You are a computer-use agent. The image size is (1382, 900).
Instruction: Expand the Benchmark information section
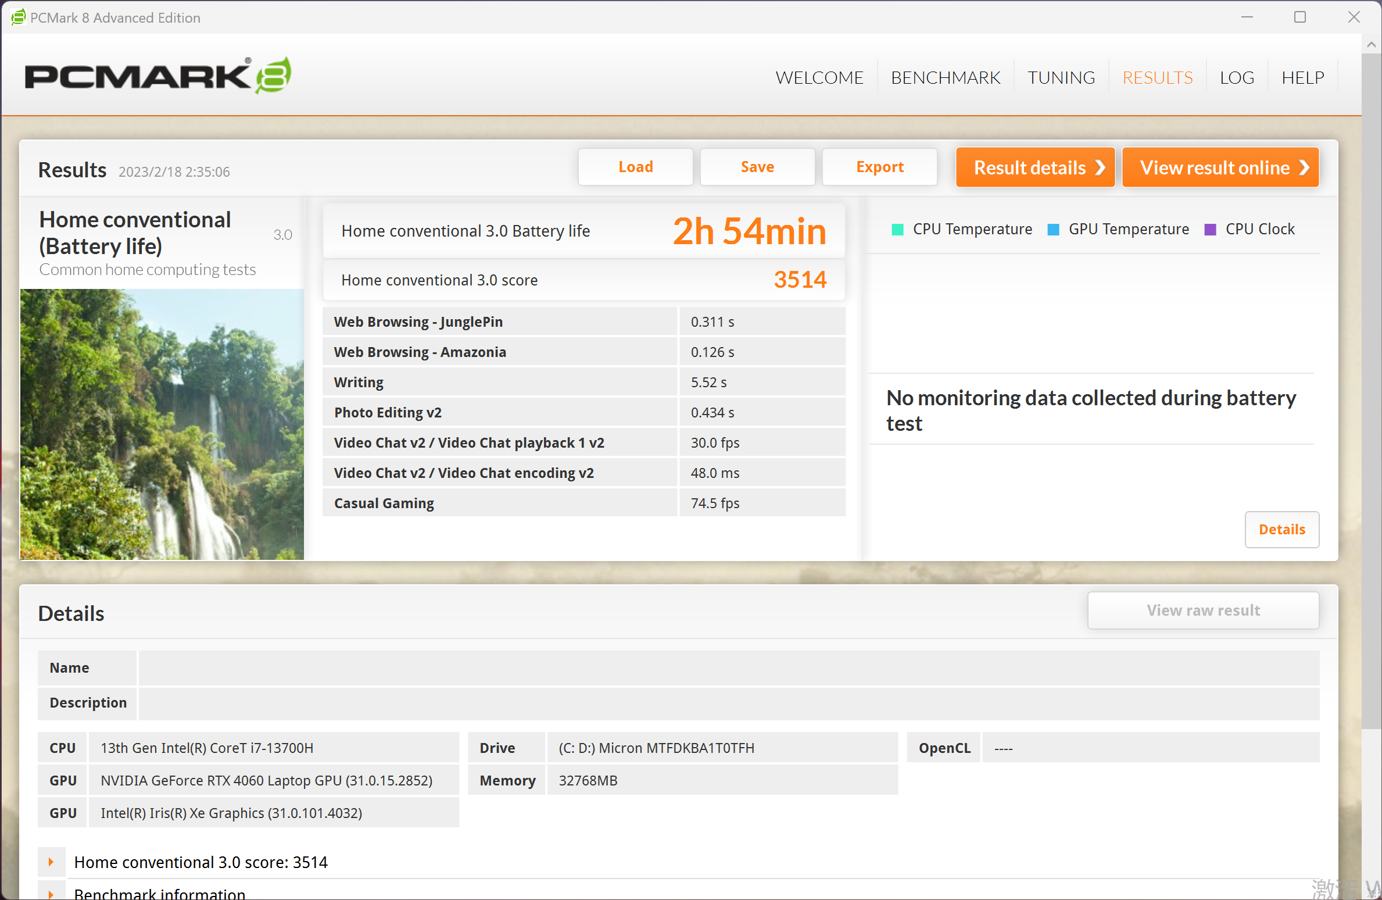[x=51, y=894]
